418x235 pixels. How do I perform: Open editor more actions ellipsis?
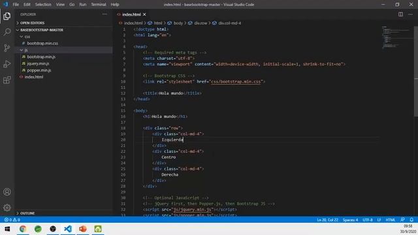pyautogui.click(x=410, y=14)
